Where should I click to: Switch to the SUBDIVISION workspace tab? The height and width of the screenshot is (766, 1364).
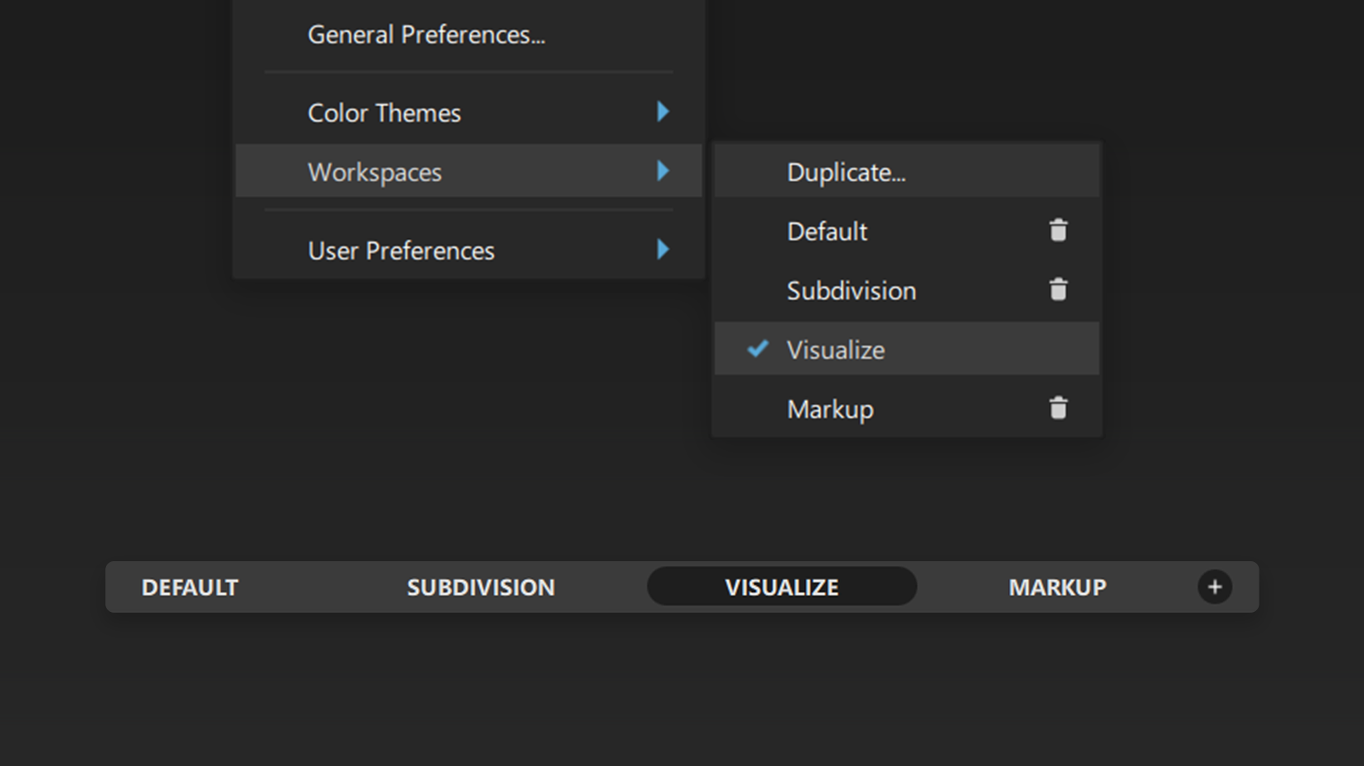pos(481,588)
